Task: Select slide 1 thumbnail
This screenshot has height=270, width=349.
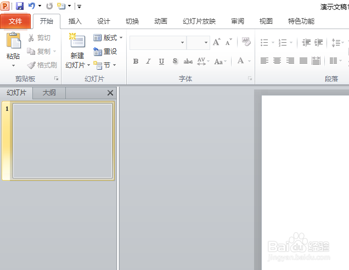Action: click(63, 140)
